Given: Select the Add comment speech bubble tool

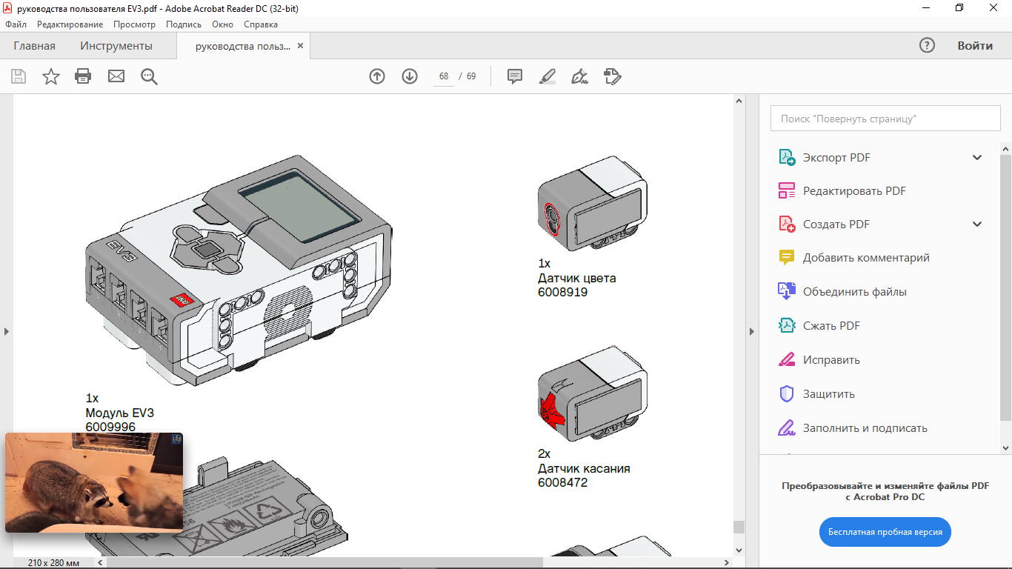Looking at the screenshot, I should pyautogui.click(x=515, y=76).
